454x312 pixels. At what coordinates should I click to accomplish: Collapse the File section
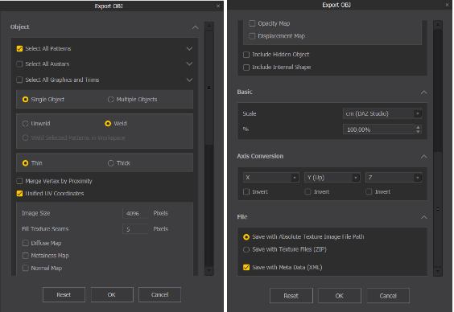[423, 217]
